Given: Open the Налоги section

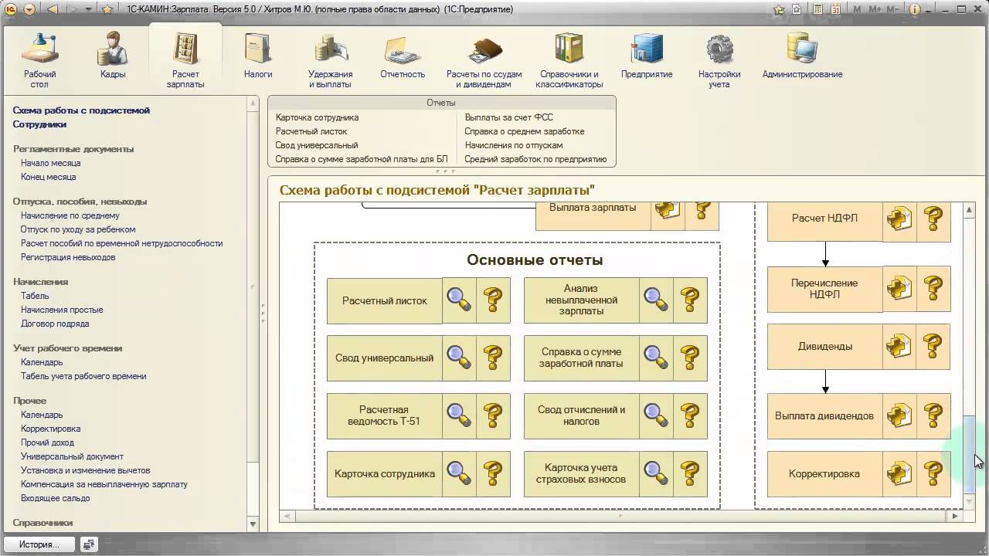Looking at the screenshot, I should click(x=258, y=56).
